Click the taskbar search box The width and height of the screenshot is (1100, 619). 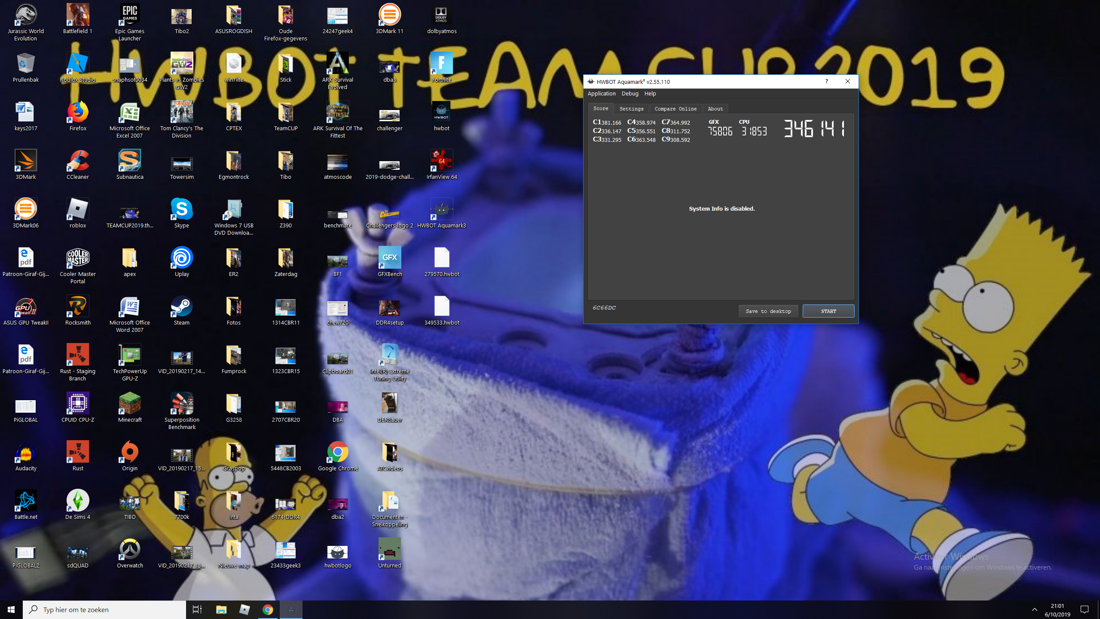tap(104, 610)
